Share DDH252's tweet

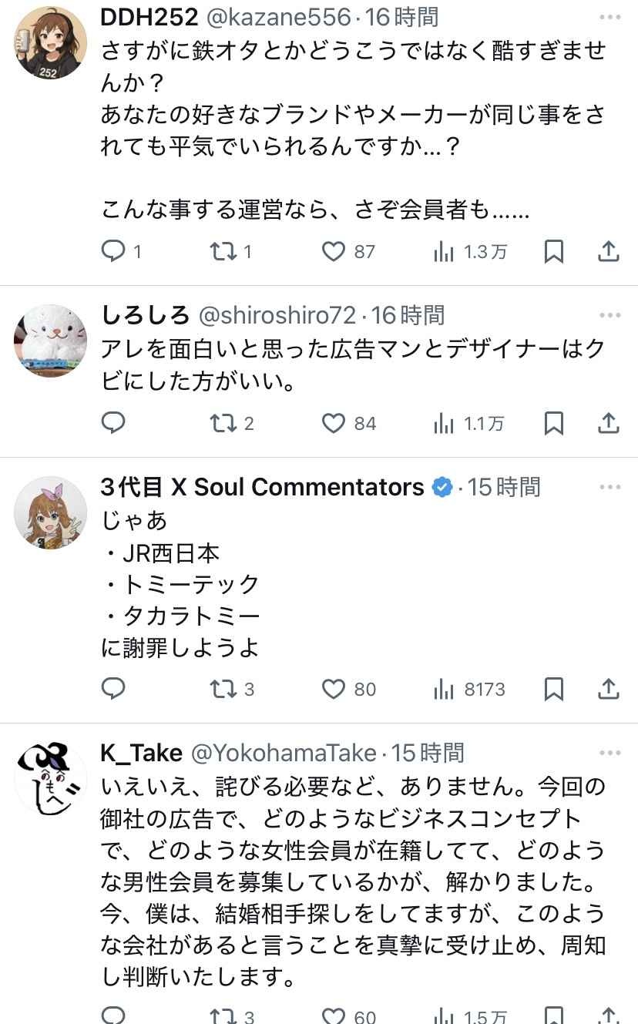click(x=608, y=251)
